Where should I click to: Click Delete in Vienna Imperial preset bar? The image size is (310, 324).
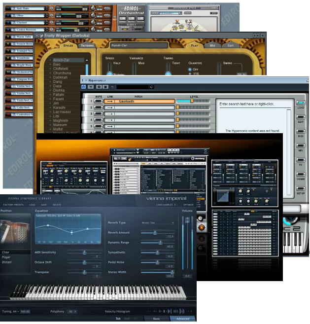coord(57,205)
